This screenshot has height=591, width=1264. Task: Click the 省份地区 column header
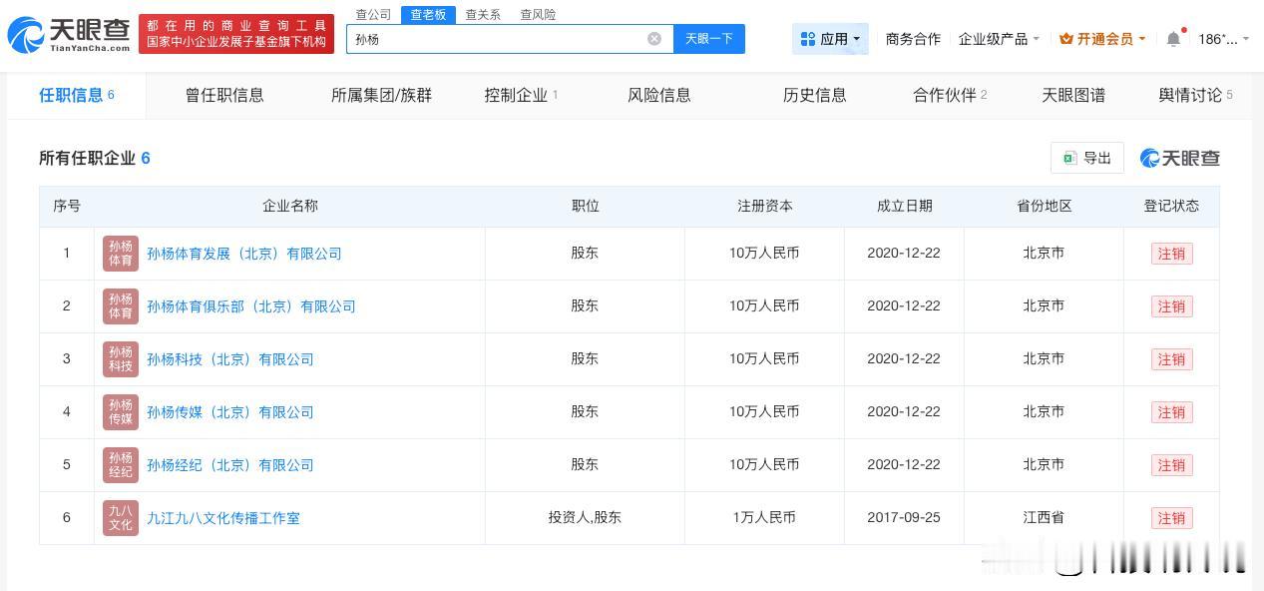1045,206
